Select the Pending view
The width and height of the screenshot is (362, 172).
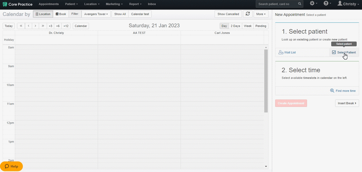coord(261,26)
